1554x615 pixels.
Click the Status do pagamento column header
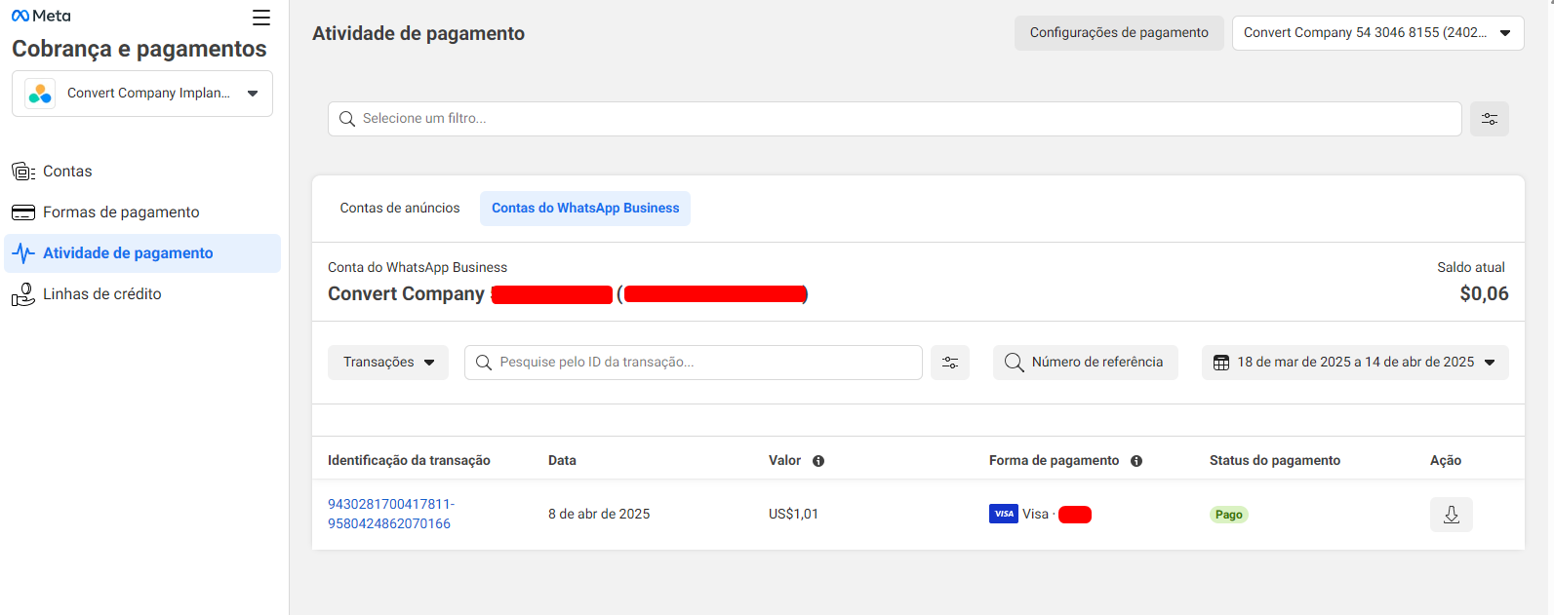(1275, 461)
